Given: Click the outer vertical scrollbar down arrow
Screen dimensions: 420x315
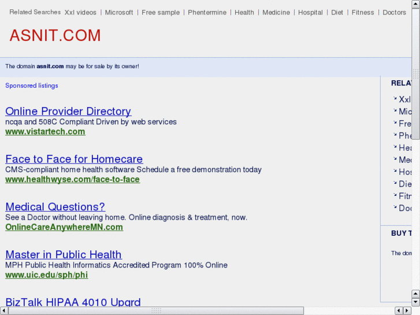Looking at the screenshot, I should click(416, 302).
